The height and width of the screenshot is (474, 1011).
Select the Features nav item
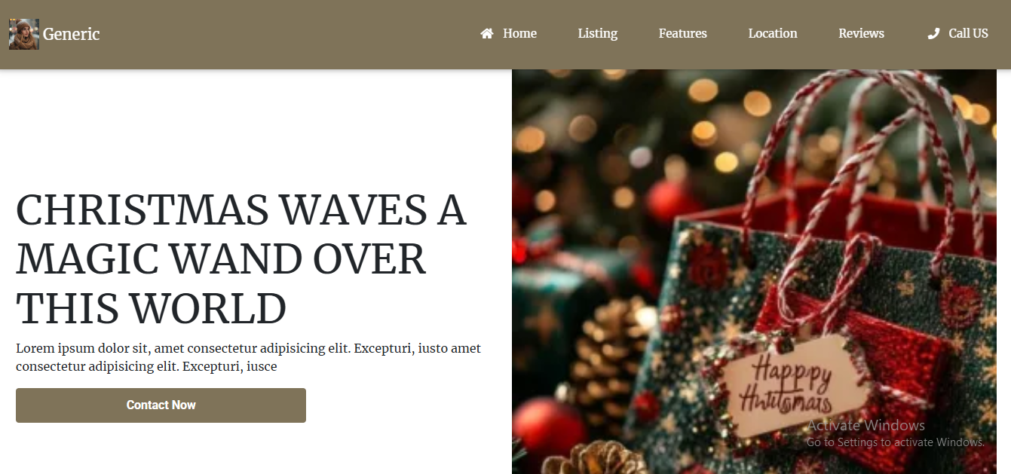[x=683, y=33]
